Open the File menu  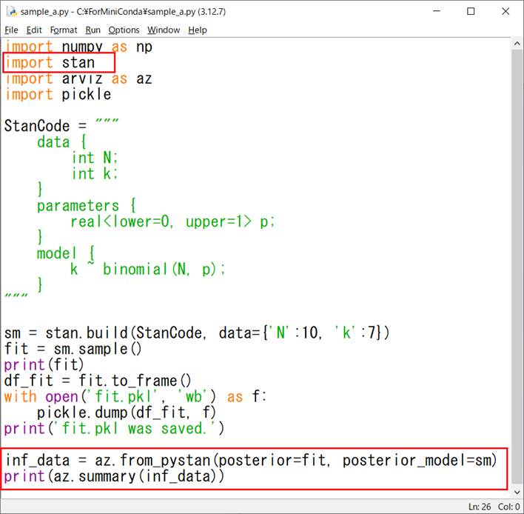12,30
